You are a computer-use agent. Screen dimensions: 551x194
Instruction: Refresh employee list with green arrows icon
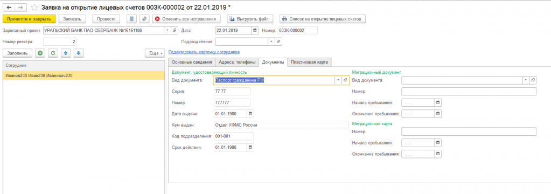53,53
